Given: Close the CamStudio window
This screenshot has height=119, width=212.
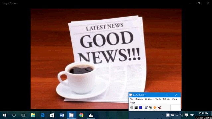Looking at the screenshot, I should click(x=176, y=95).
